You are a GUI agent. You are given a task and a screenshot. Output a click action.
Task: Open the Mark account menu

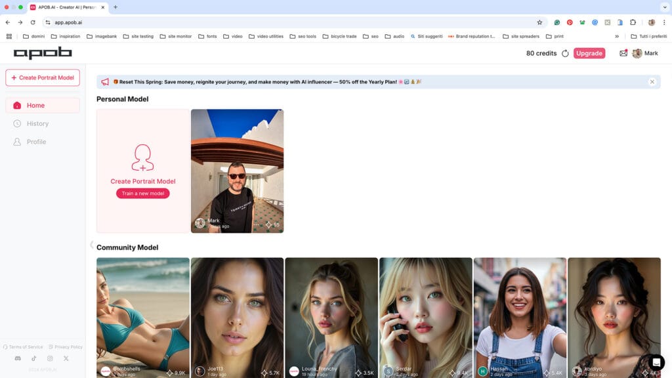coord(645,53)
